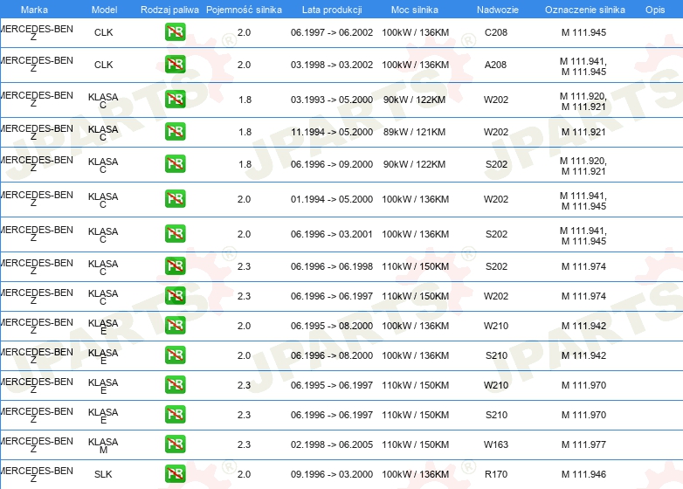The width and height of the screenshot is (683, 489).
Task: Click the petrol fuel icon in the CLK A208 row
Action: pyautogui.click(x=175, y=65)
